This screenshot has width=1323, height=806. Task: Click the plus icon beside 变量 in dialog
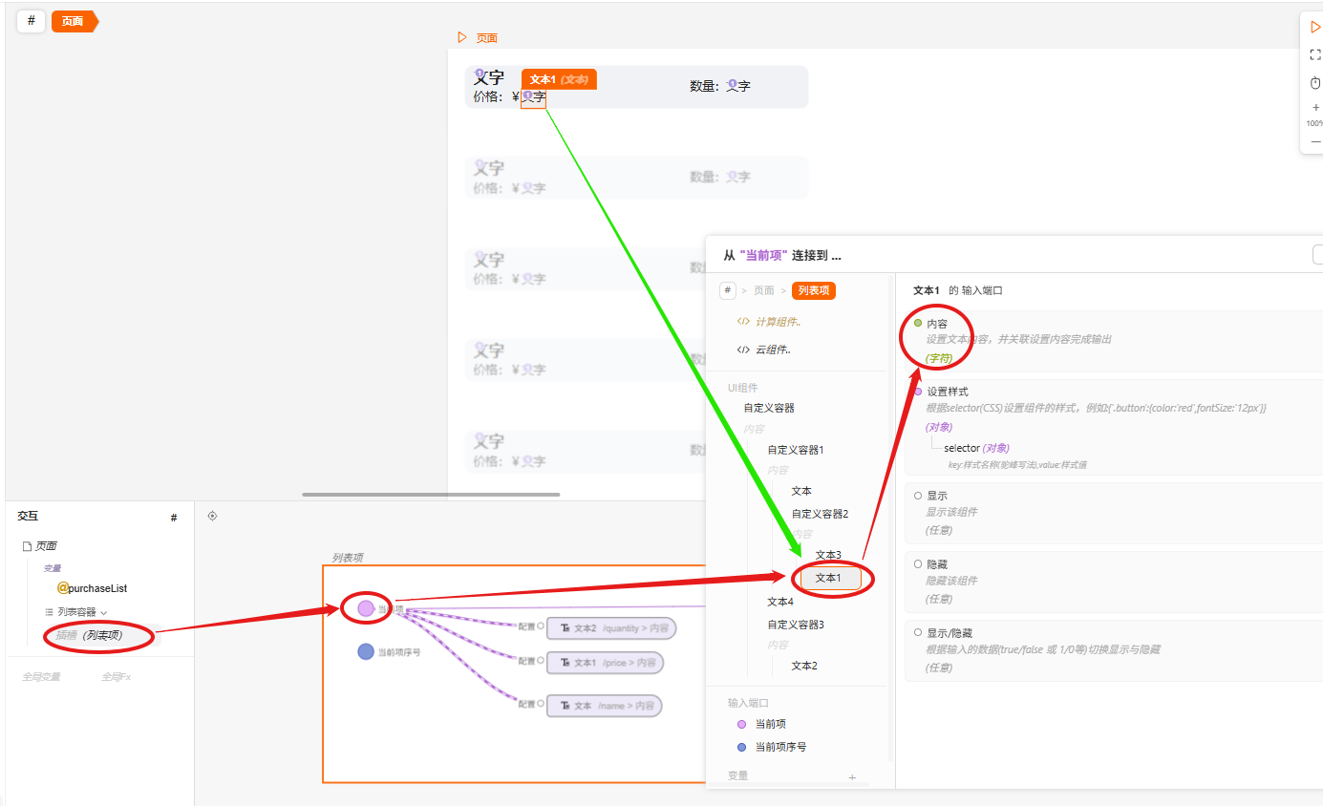852,777
